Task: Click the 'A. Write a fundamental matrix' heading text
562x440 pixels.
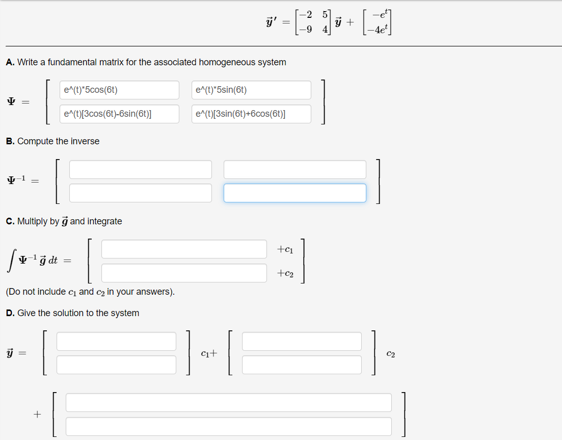Action: tap(146, 62)
